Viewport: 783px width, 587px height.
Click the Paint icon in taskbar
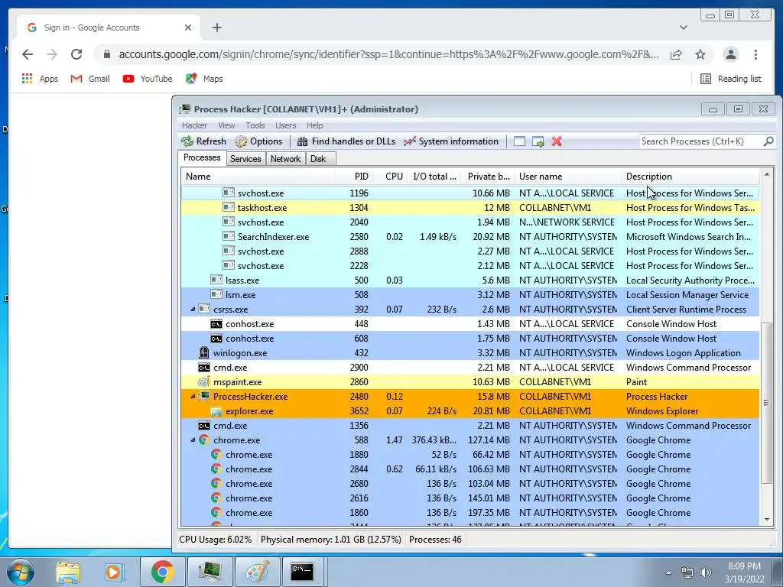click(257, 572)
